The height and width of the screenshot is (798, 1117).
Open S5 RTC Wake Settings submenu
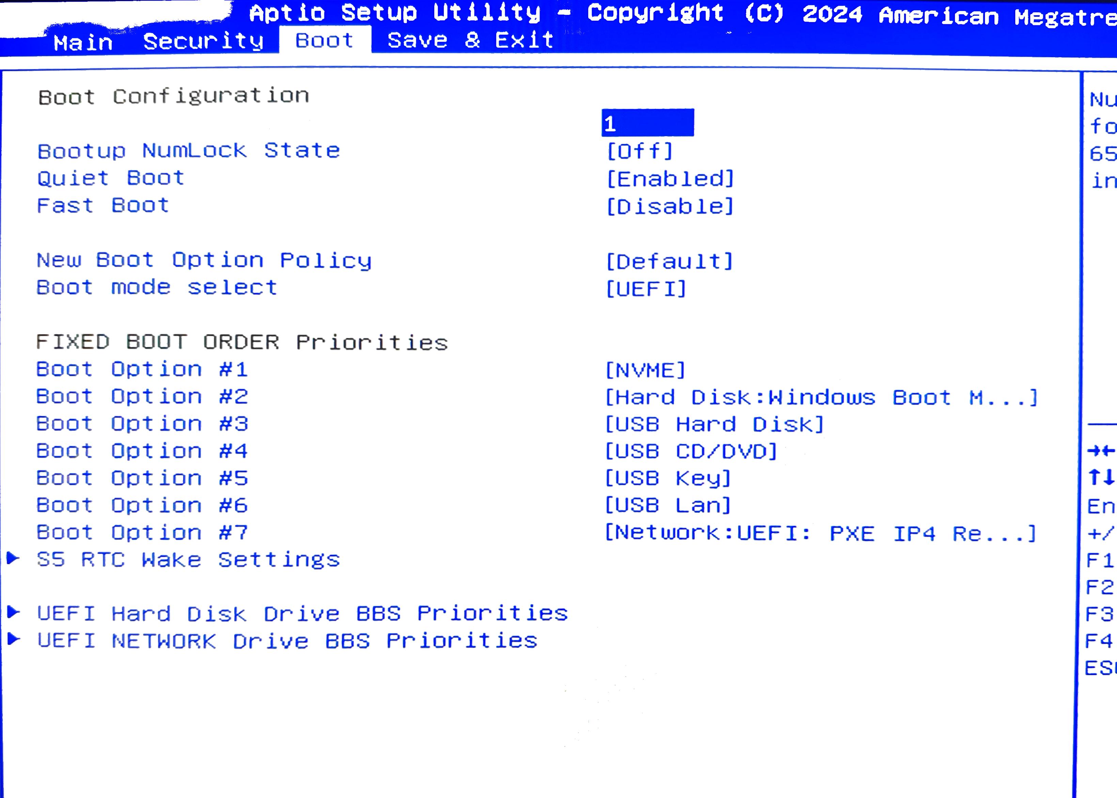pos(188,560)
